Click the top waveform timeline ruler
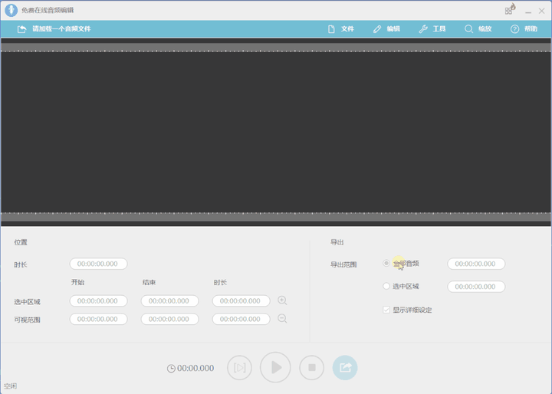This screenshot has height=394, width=552. [276, 48]
